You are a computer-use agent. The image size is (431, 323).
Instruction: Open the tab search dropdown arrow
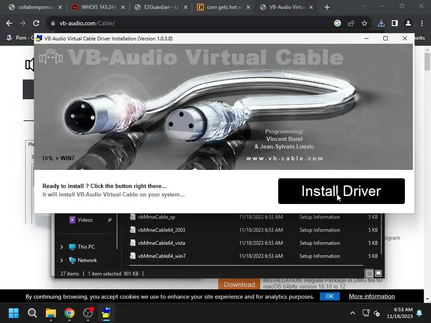(363, 6)
